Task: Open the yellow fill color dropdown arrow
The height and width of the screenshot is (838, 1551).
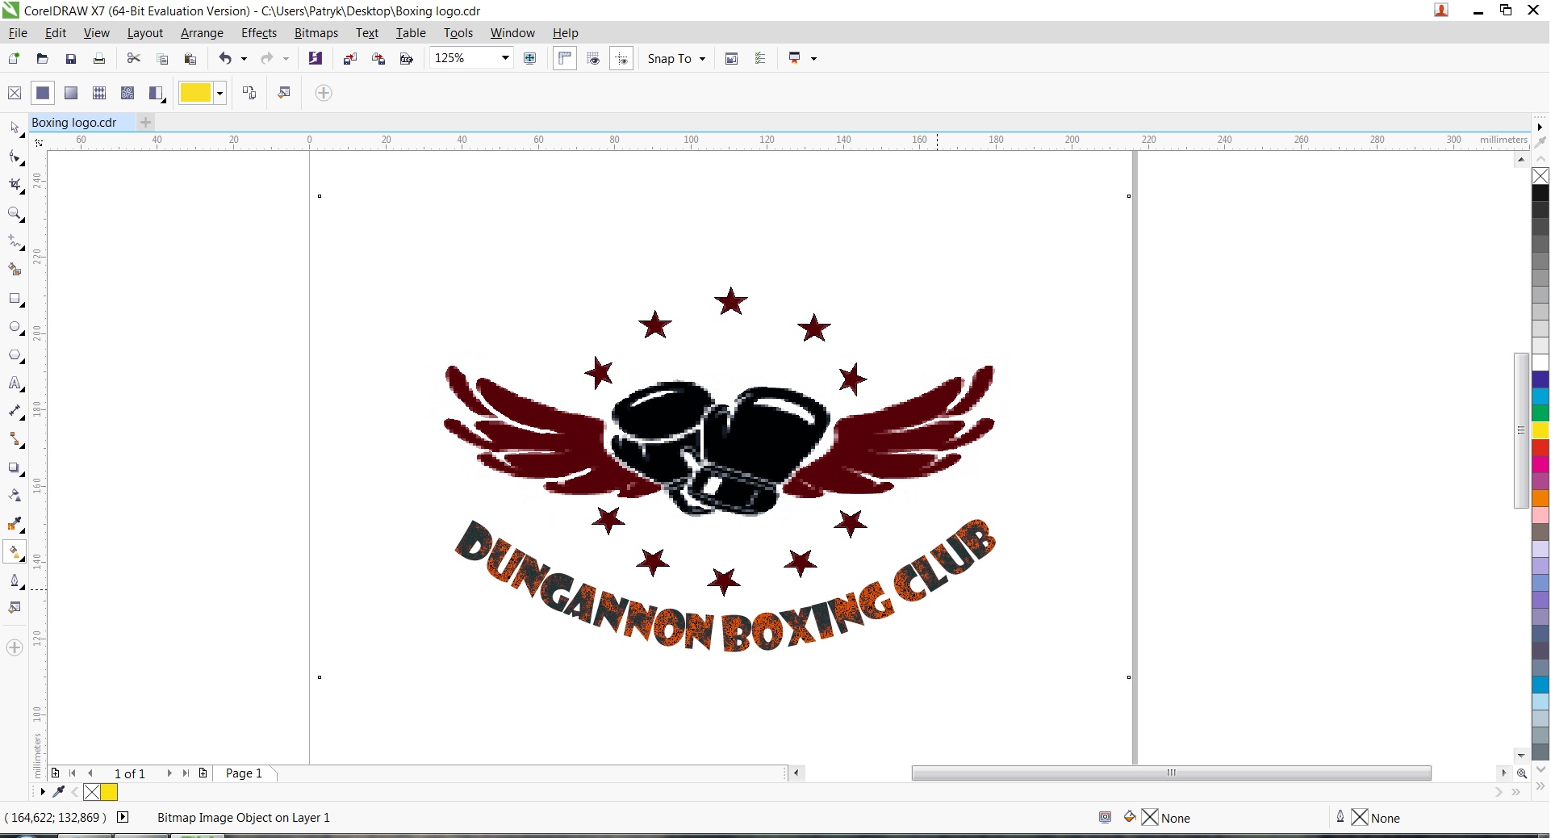Action: click(219, 93)
